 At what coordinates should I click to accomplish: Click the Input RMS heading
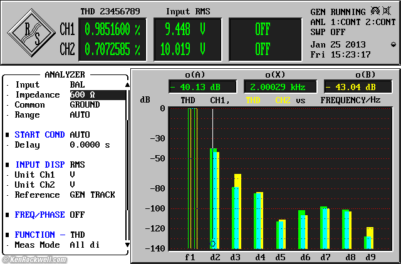point(188,11)
